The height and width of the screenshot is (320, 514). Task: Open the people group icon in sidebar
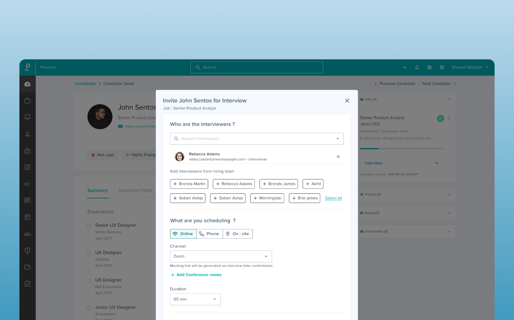27,234
